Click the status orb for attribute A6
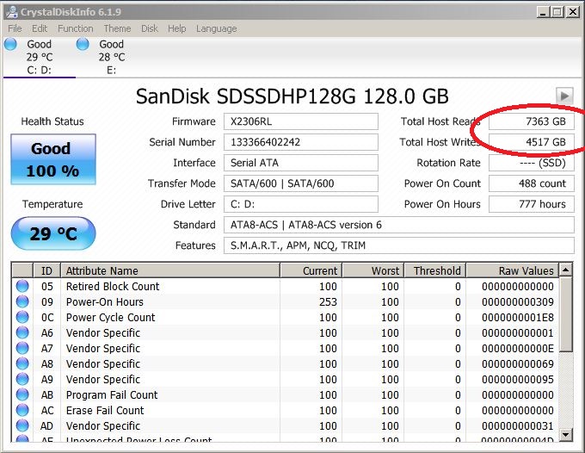The image size is (585, 453). point(22,332)
